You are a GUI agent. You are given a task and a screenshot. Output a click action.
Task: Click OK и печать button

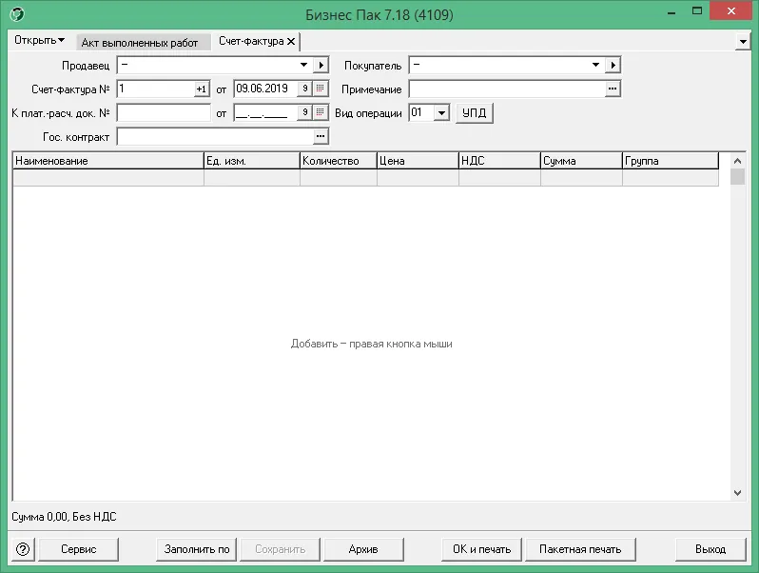(x=481, y=549)
